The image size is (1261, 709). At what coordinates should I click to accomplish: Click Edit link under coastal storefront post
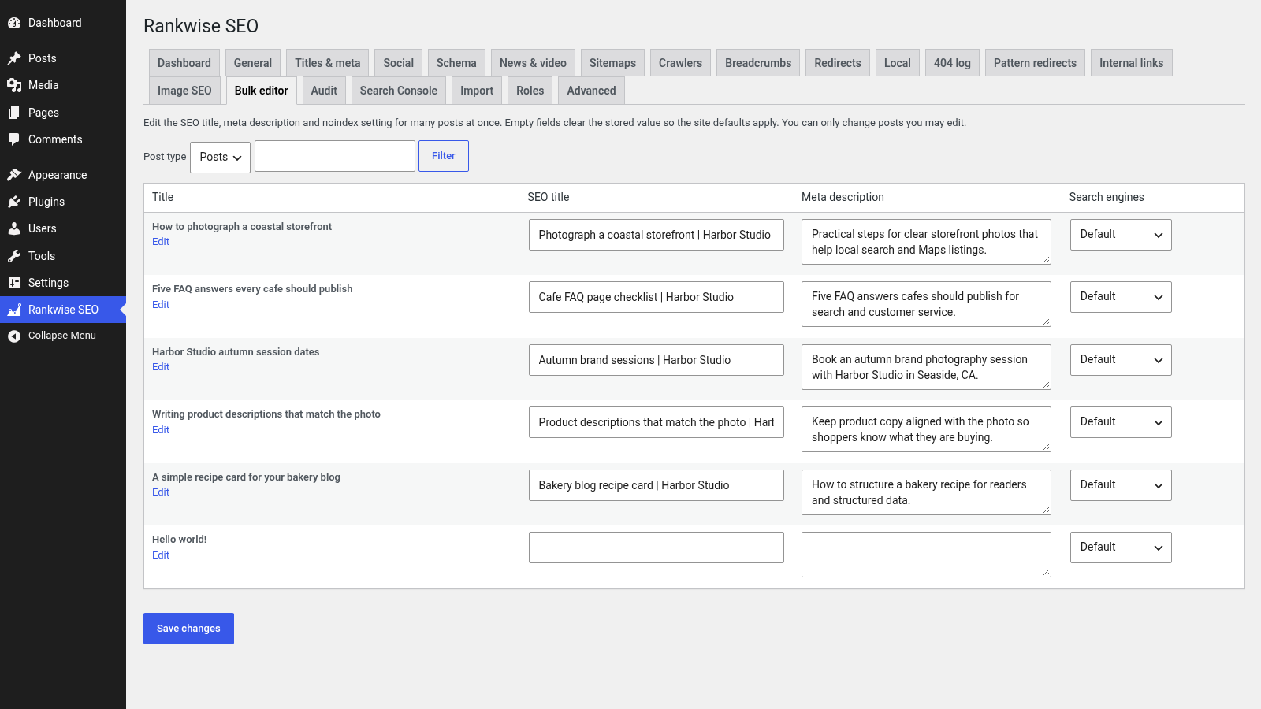pos(161,242)
